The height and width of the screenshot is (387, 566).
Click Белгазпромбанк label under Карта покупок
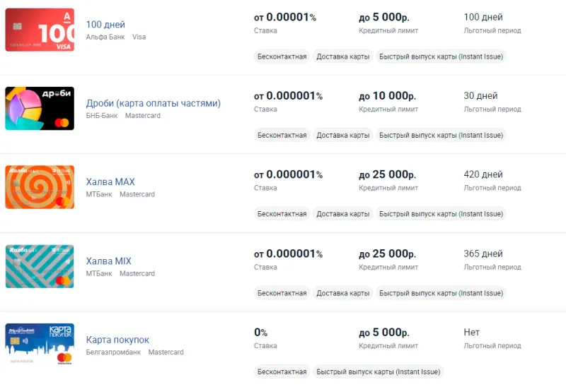click(x=113, y=352)
